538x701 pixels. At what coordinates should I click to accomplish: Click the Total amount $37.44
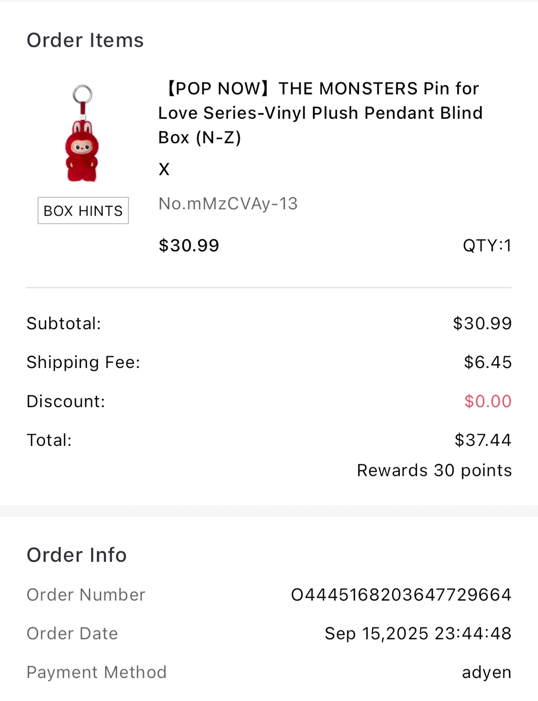click(x=483, y=440)
